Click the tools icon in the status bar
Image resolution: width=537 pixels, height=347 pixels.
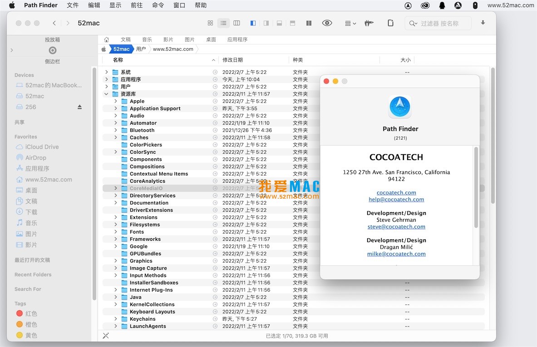pyautogui.click(x=106, y=336)
